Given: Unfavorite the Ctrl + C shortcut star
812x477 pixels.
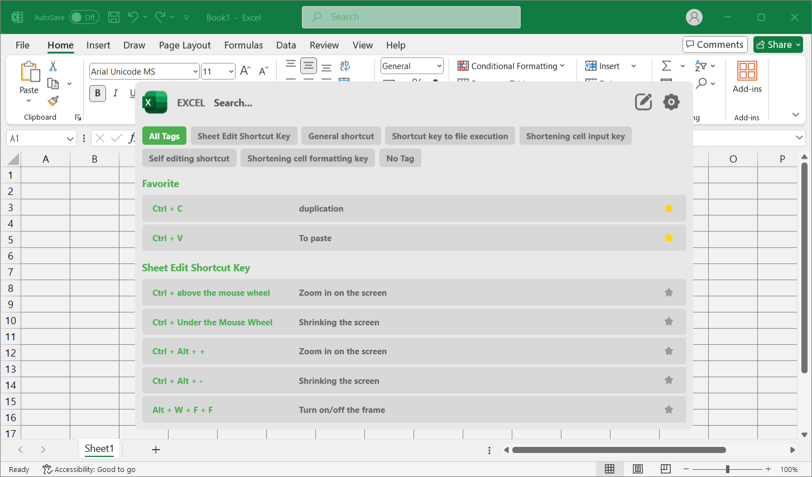Looking at the screenshot, I should [x=669, y=209].
